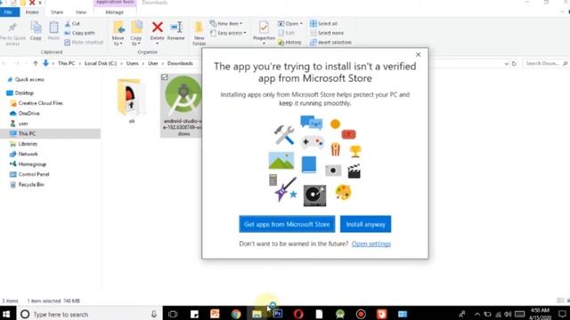Screen dimensions: 570x320
Task: Click the taskbar search box
Action: [89, 314]
